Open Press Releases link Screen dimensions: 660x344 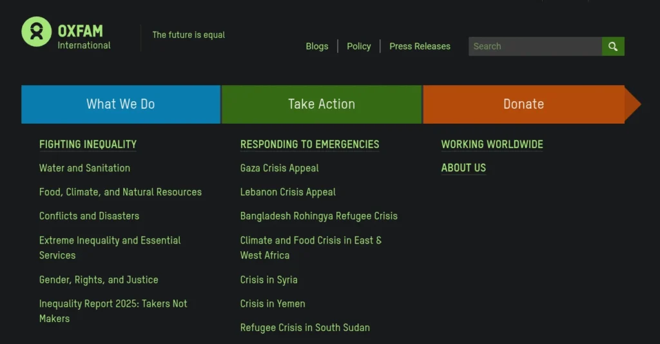coord(420,46)
